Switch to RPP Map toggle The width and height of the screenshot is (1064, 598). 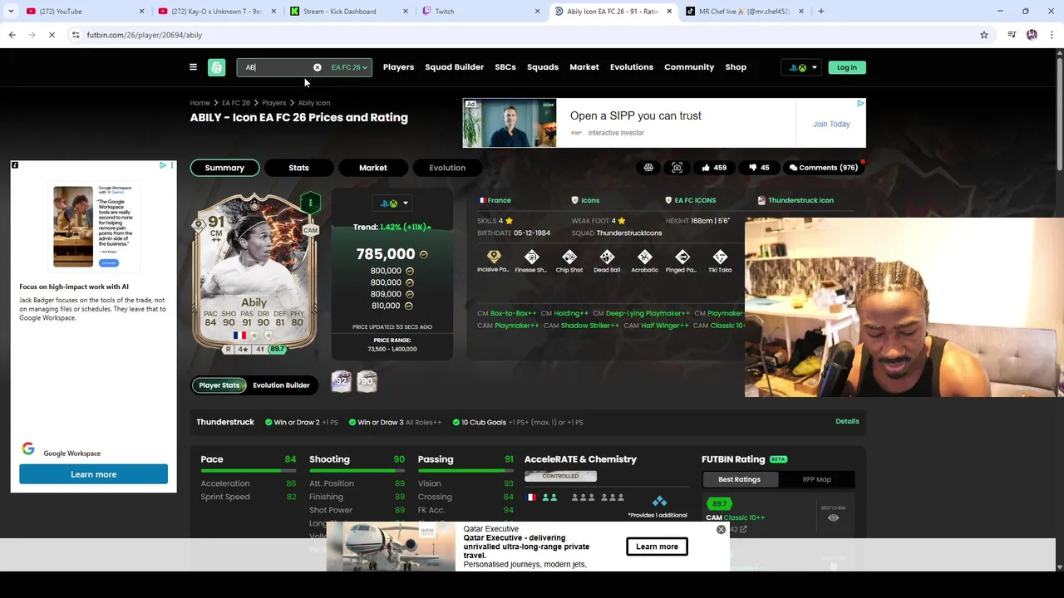(x=816, y=479)
